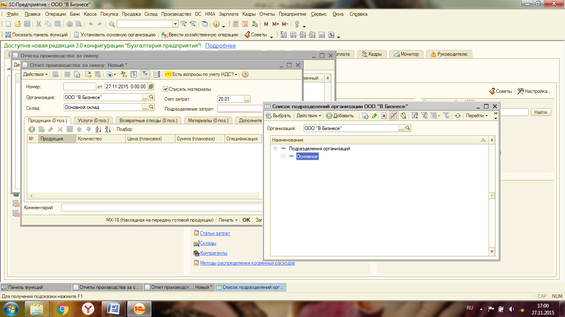Image resolution: width=565 pixels, height=317 pixels.
Task: Click the Подбор button in Продукция tab
Action: (124, 129)
